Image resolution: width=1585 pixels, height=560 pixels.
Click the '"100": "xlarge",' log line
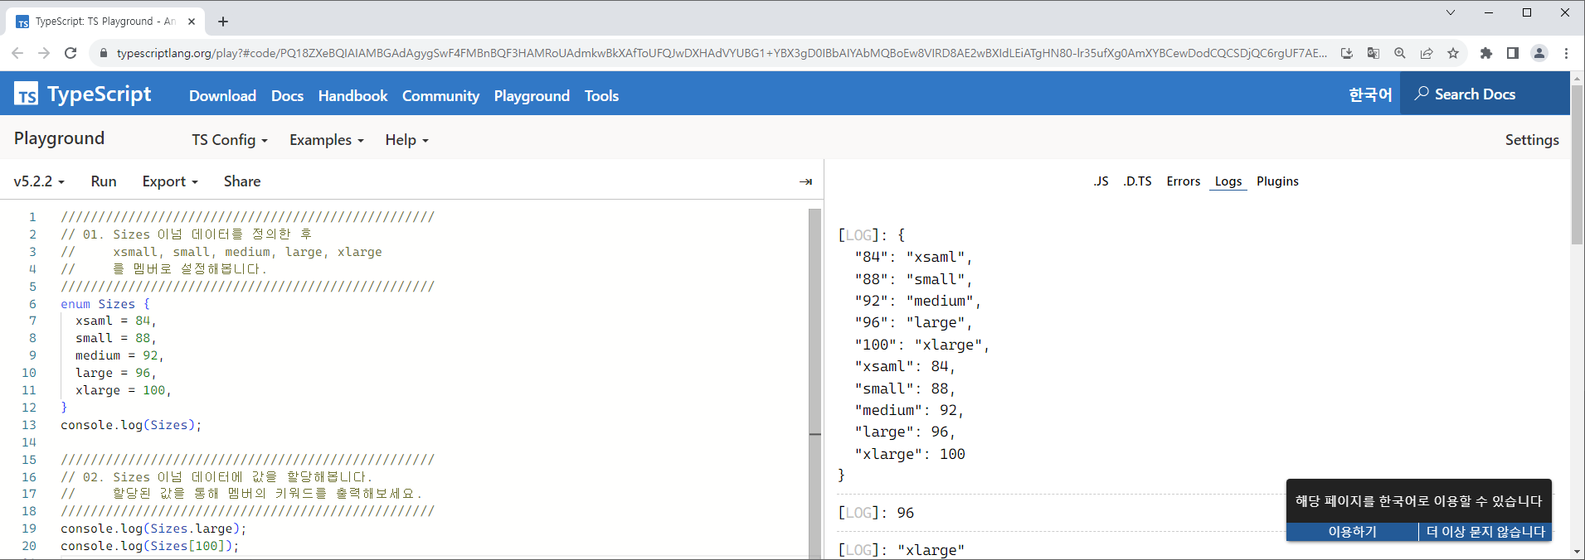tap(922, 345)
